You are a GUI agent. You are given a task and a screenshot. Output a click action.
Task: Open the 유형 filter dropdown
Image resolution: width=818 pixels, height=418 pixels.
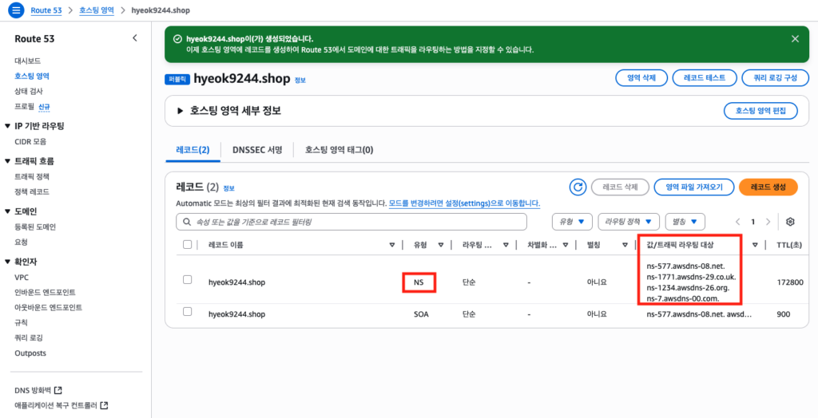click(572, 221)
